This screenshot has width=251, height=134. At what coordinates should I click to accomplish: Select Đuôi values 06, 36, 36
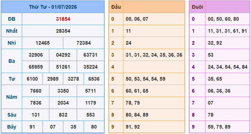(x=219, y=91)
